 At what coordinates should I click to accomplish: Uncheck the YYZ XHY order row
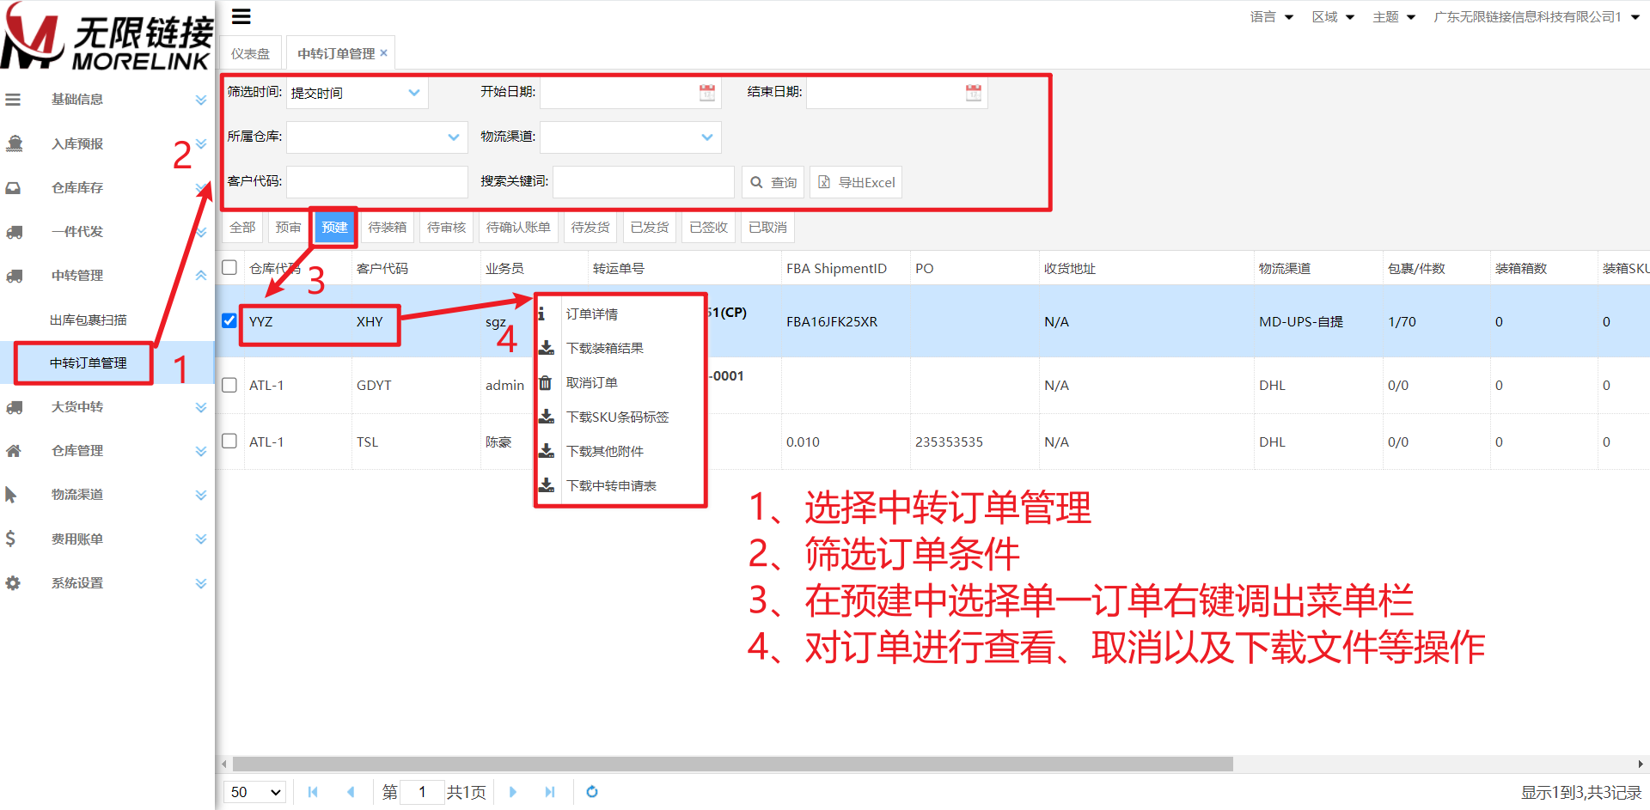229,320
